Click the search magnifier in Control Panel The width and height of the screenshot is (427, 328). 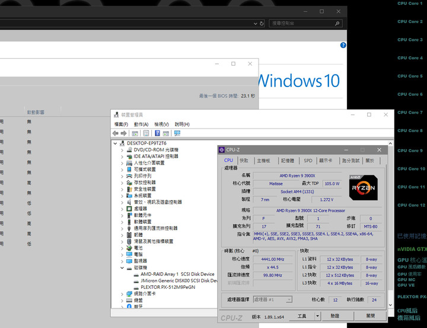point(337,24)
